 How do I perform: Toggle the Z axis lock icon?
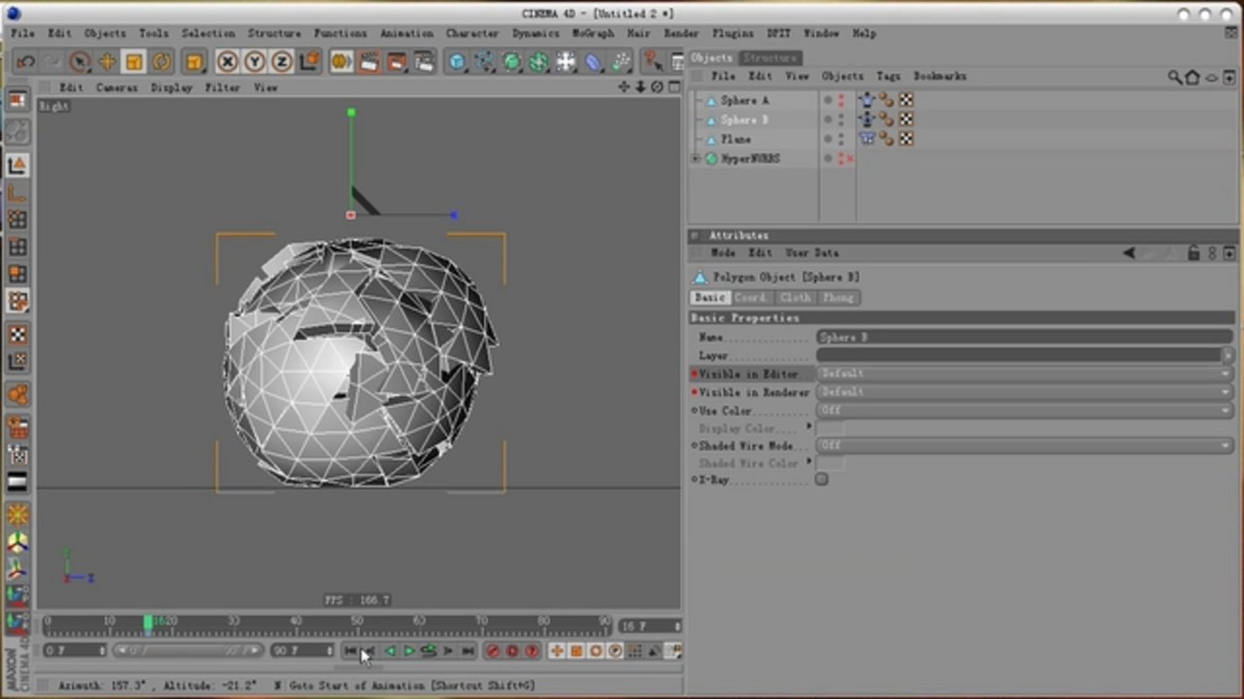[281, 62]
